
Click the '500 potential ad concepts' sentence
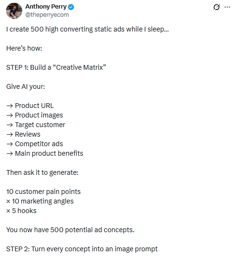click(71, 230)
